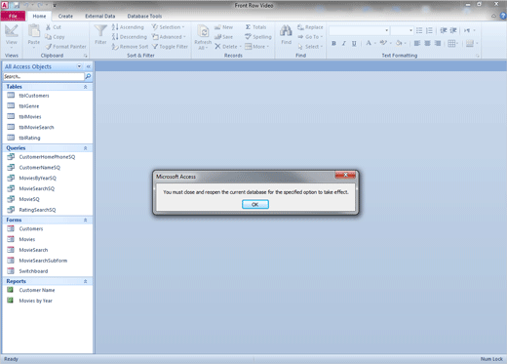Screen dimensions: 507x364
Task: Align text right in Text Formatting
Action: pyautogui.click(x=438, y=43)
